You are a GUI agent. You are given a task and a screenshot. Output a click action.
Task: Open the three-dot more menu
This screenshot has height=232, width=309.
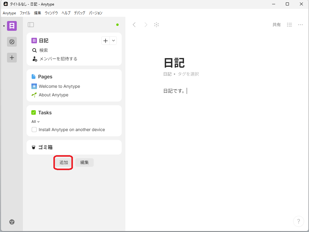[300, 25]
